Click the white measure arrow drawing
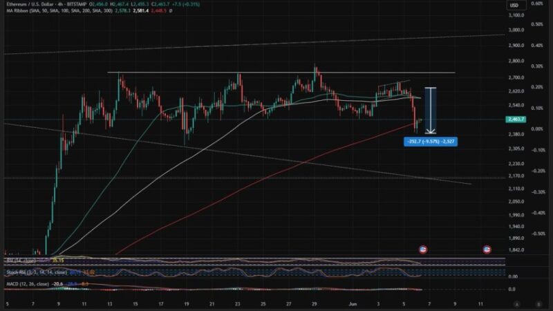553x311 pixels. (430, 111)
